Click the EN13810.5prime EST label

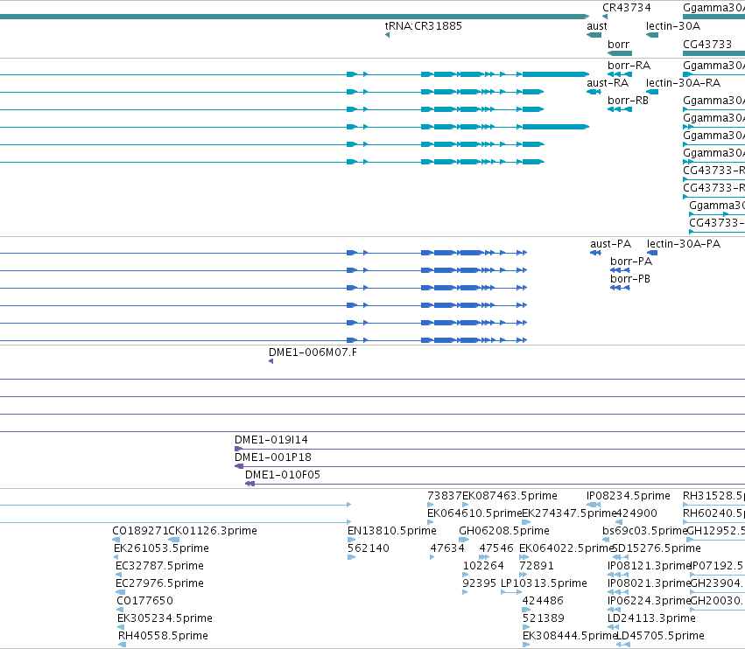click(x=392, y=531)
